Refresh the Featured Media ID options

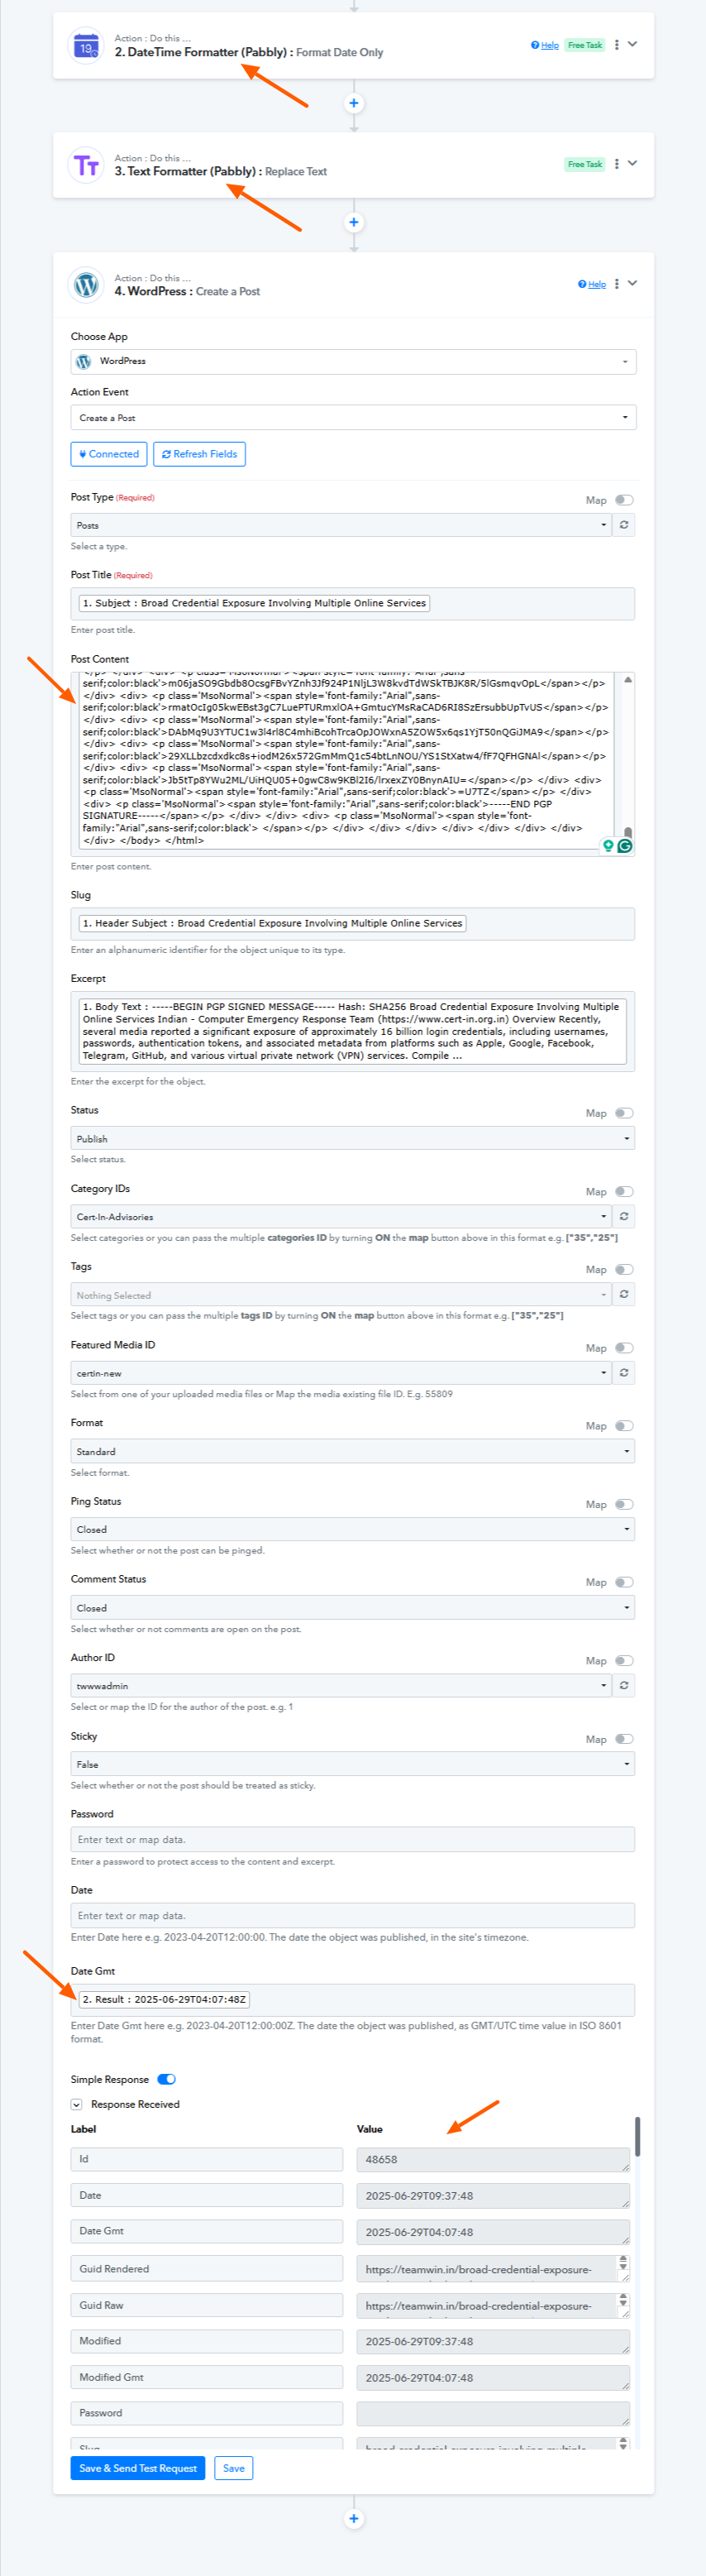pyautogui.click(x=624, y=1373)
